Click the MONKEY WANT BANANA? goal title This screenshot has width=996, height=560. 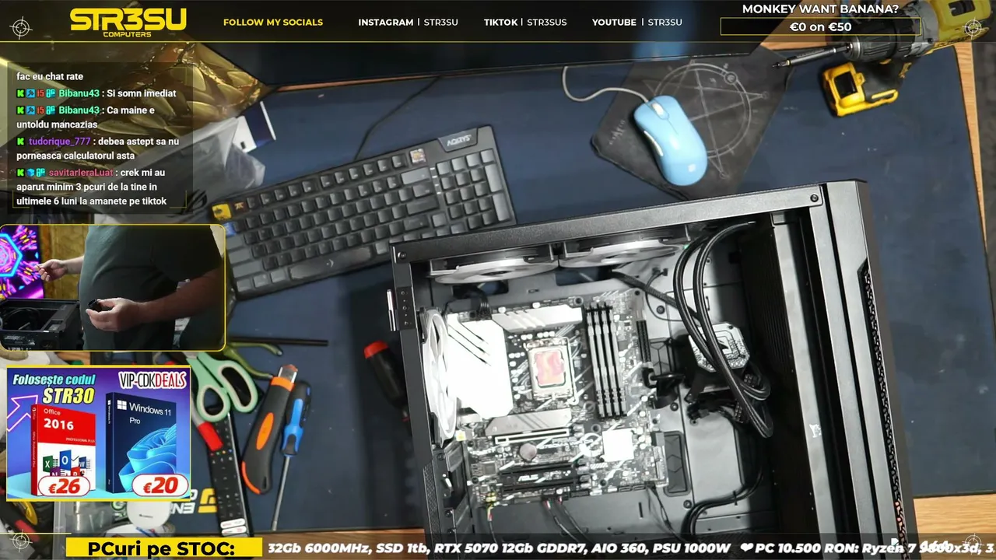[820, 9]
